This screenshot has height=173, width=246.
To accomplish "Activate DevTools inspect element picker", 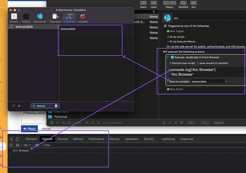I will tap(11, 139).
